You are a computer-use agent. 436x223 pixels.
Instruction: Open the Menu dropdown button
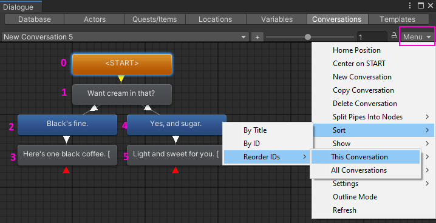[417, 36]
